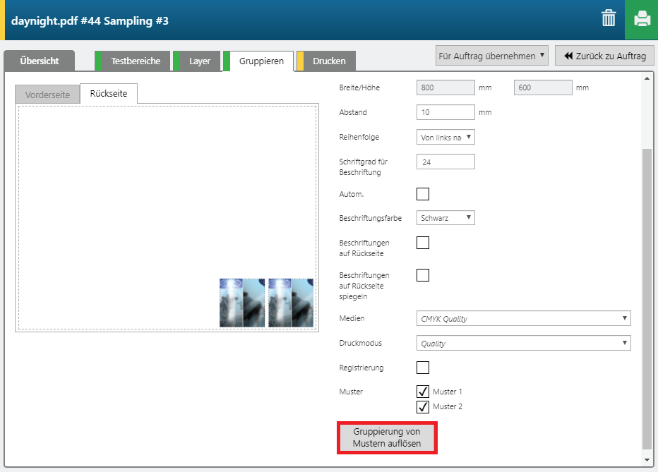Toggle the Registrierung checkbox
Image resolution: width=658 pixels, height=472 pixels.
click(423, 368)
